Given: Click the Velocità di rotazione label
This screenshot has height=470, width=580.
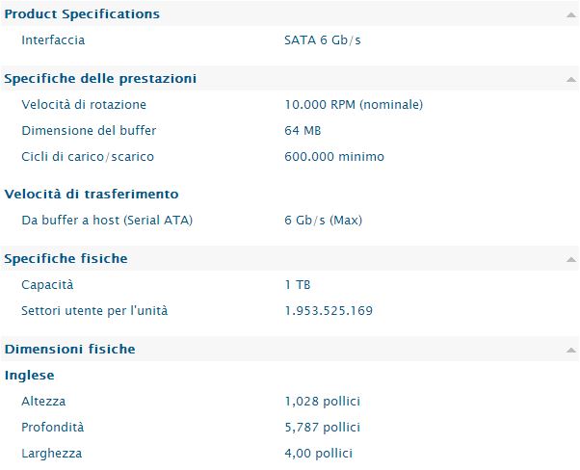Looking at the screenshot, I should [84, 105].
